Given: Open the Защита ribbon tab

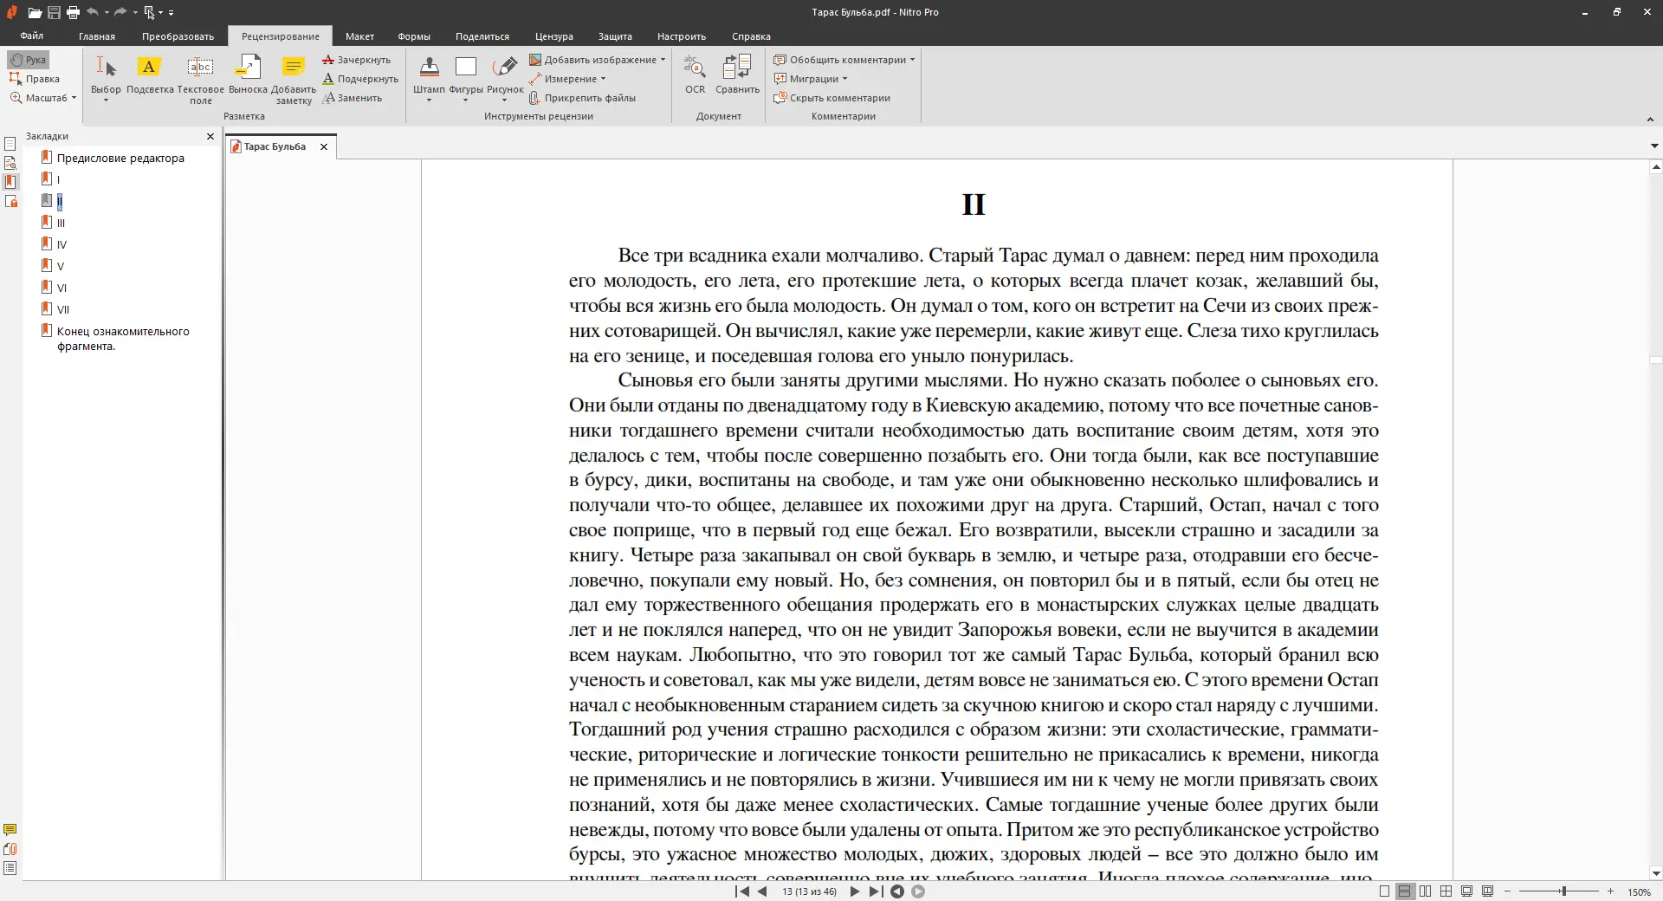Looking at the screenshot, I should [615, 36].
